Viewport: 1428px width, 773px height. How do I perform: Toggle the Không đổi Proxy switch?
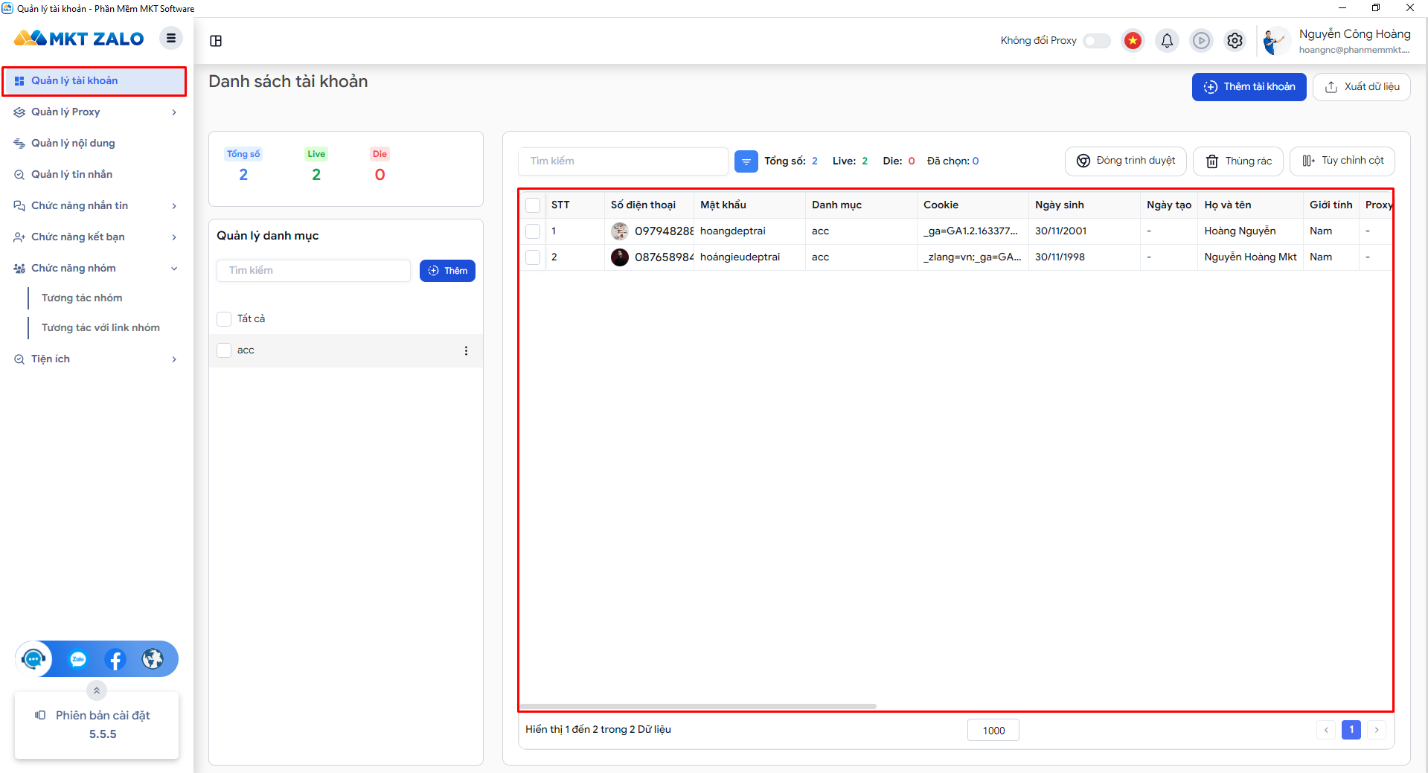pos(1097,40)
